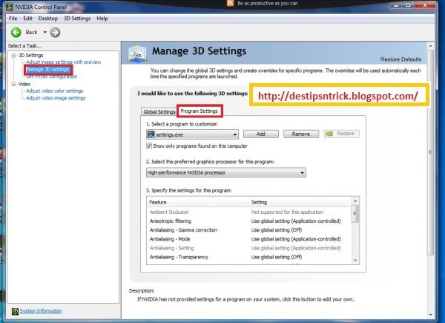Select Set PhysX configuration tree item

tap(51, 76)
